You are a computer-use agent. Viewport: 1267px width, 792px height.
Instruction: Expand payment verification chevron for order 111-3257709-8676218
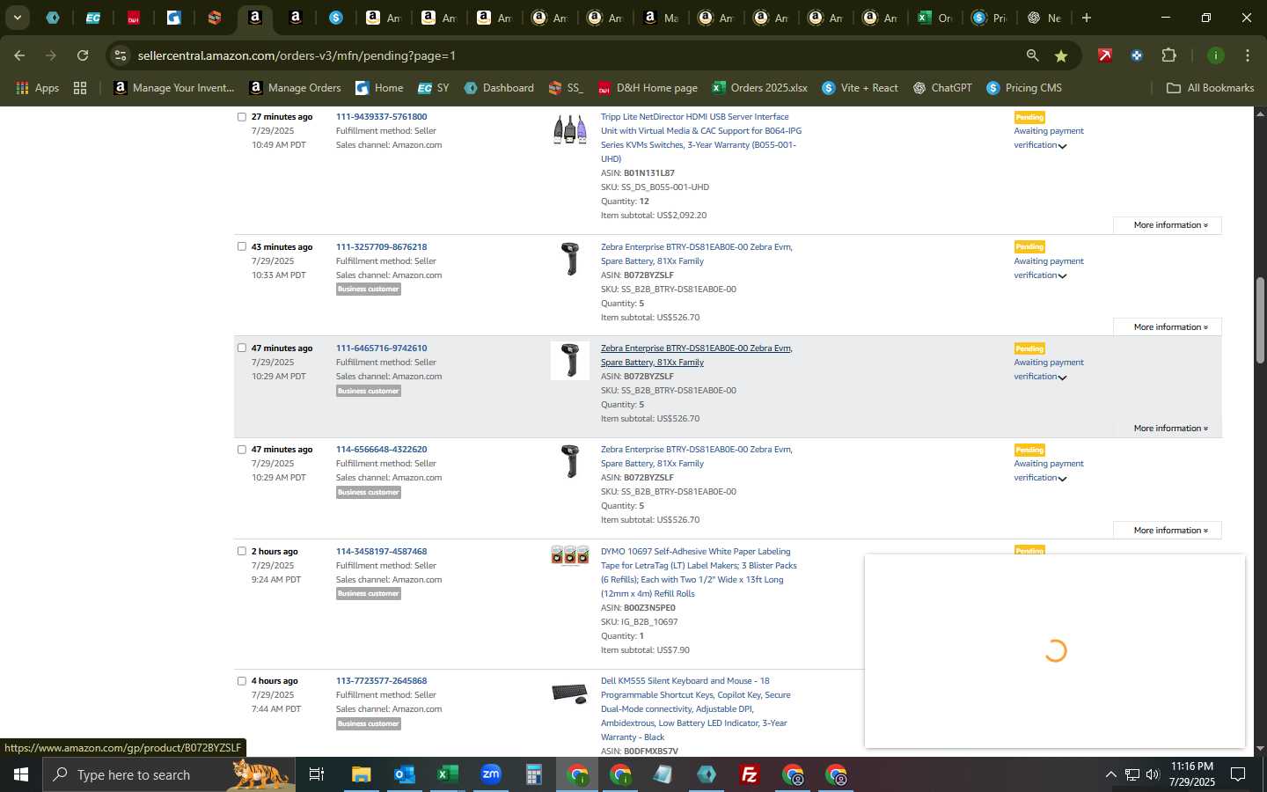click(x=1063, y=276)
